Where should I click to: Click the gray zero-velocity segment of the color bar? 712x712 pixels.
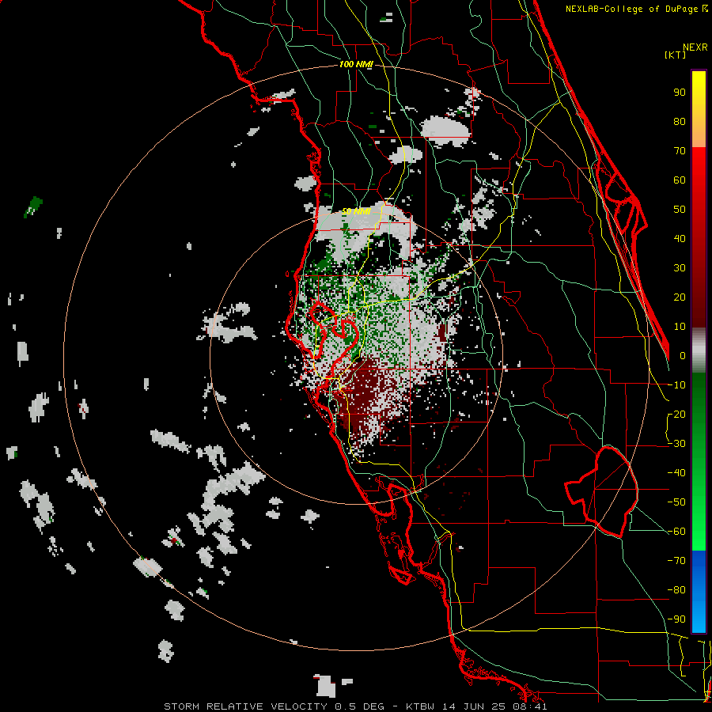tap(699, 350)
